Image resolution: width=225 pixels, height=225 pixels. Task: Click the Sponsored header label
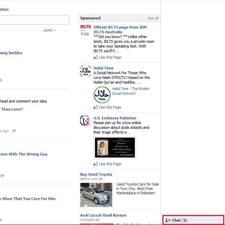coord(90,18)
